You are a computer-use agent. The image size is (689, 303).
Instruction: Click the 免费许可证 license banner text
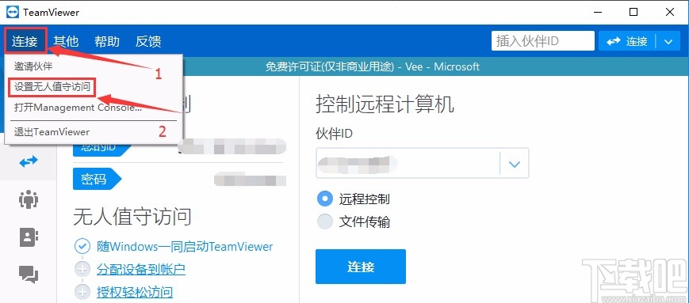372,66
